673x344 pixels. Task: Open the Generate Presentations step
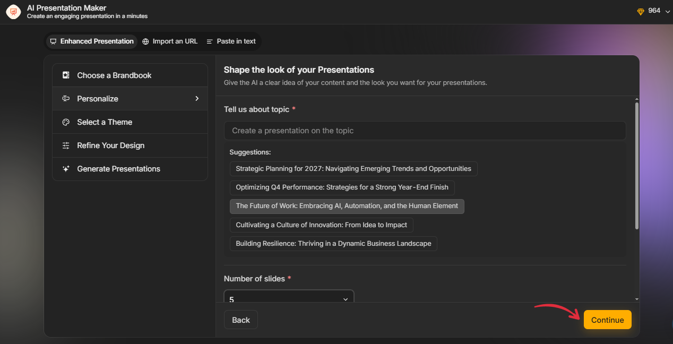pyautogui.click(x=130, y=169)
